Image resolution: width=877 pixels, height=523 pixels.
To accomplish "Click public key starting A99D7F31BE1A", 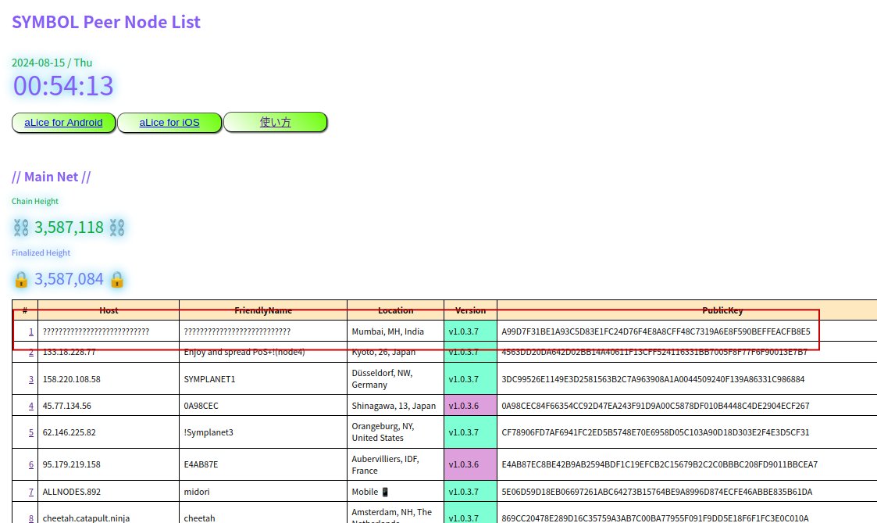I will [655, 331].
